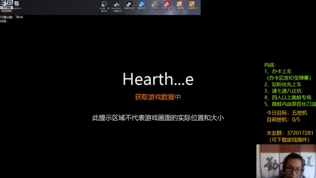This screenshot has height=178, width=316.
Task: Click rule line '4、四人以上跳蛙专场'
Action: point(288,97)
